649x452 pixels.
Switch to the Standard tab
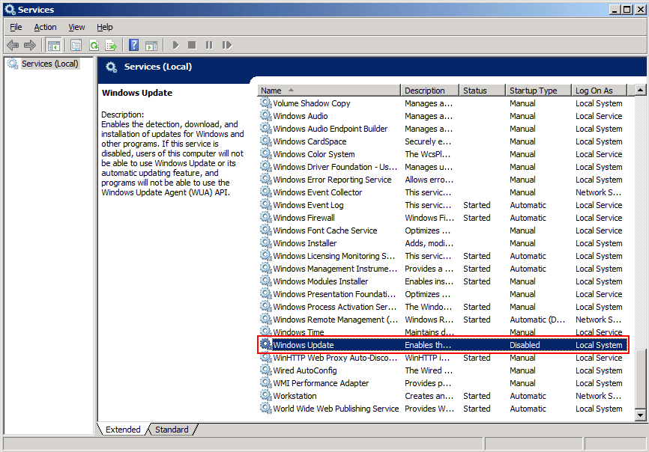(x=172, y=430)
